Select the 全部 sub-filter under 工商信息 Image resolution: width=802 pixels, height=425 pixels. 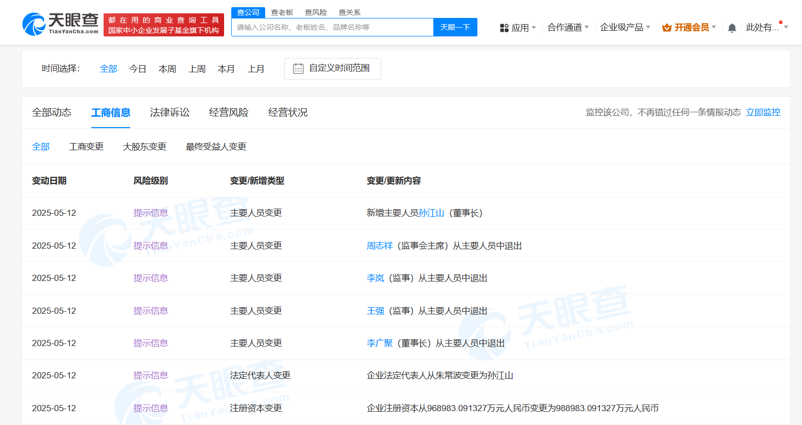[x=41, y=147]
